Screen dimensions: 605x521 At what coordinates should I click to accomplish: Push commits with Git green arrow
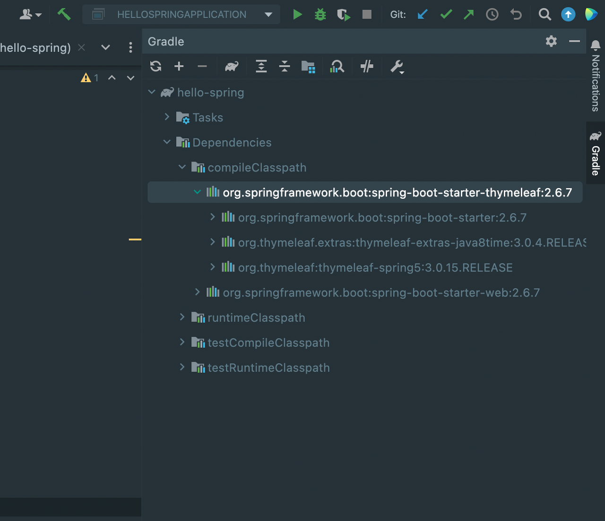click(469, 14)
